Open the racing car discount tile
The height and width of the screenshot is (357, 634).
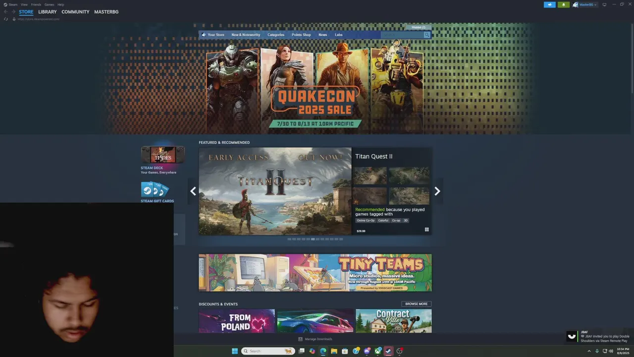316,321
